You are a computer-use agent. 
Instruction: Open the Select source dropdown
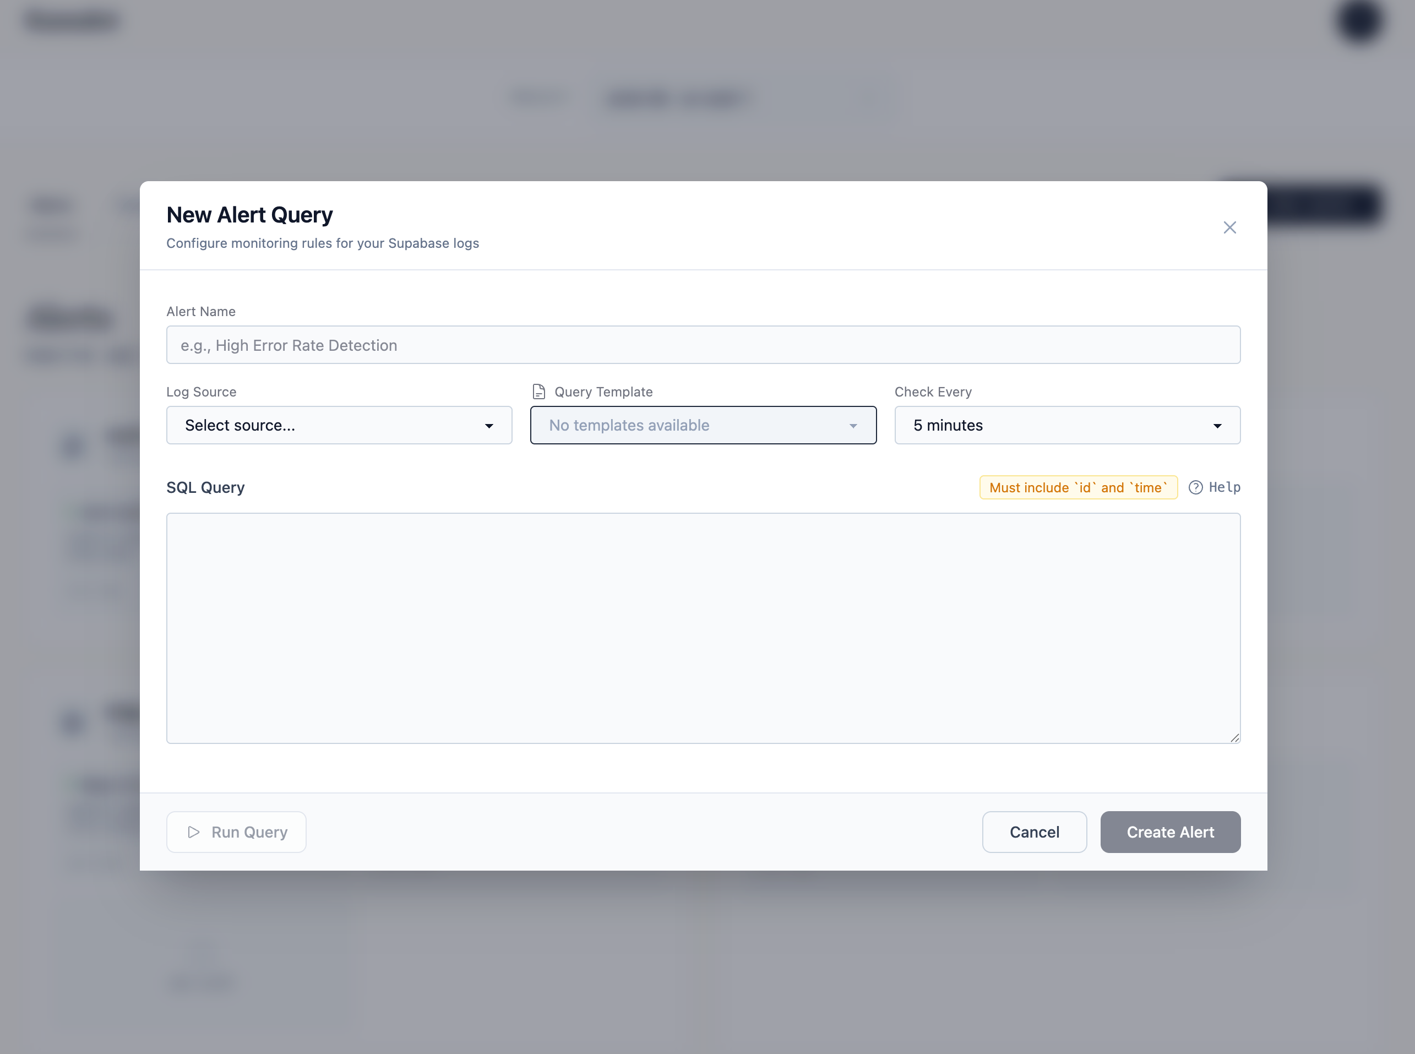[x=339, y=425]
